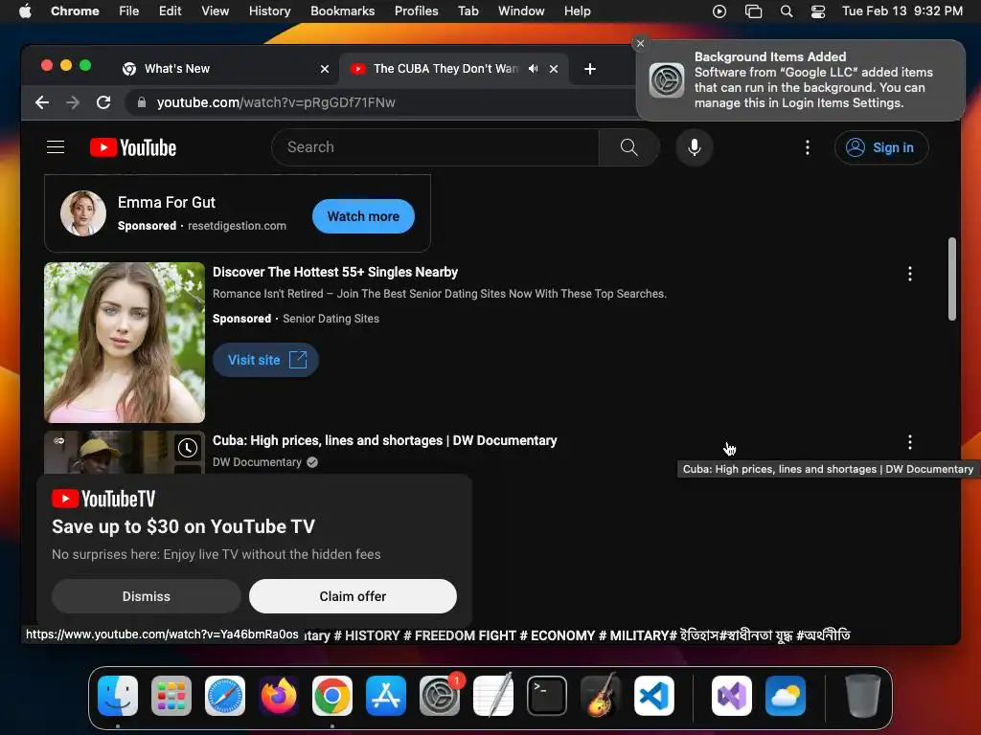Image resolution: width=981 pixels, height=735 pixels.
Task: Open Cuba: High prices DW Documentary title
Action: pyautogui.click(x=385, y=440)
